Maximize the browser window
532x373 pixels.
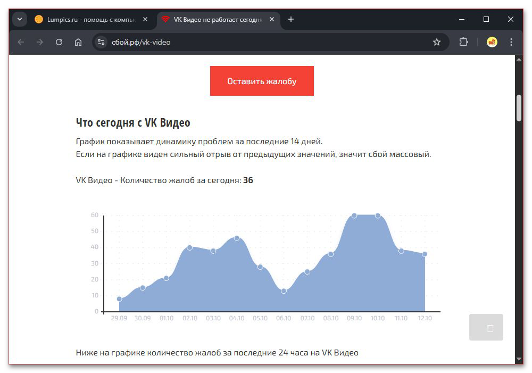coord(486,19)
